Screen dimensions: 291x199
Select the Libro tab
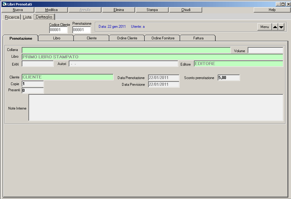pos(56,38)
